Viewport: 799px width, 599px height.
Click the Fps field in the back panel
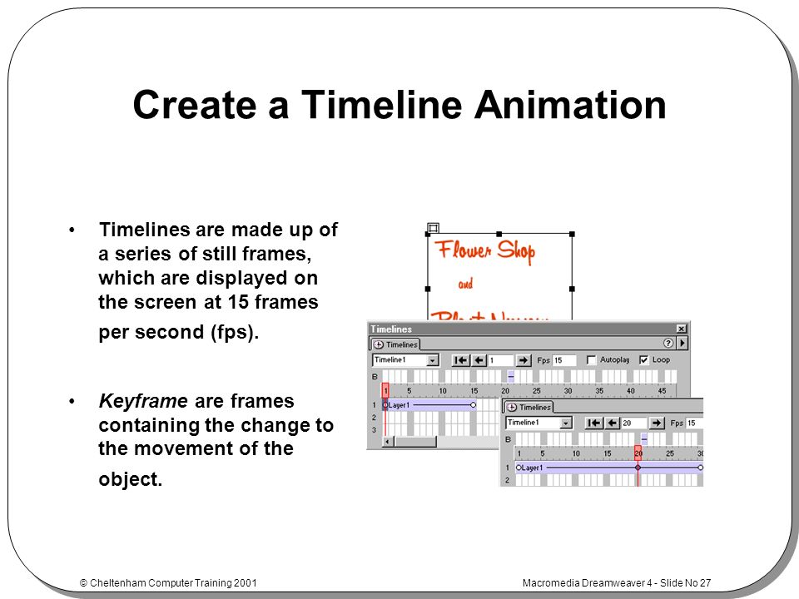[x=564, y=360]
